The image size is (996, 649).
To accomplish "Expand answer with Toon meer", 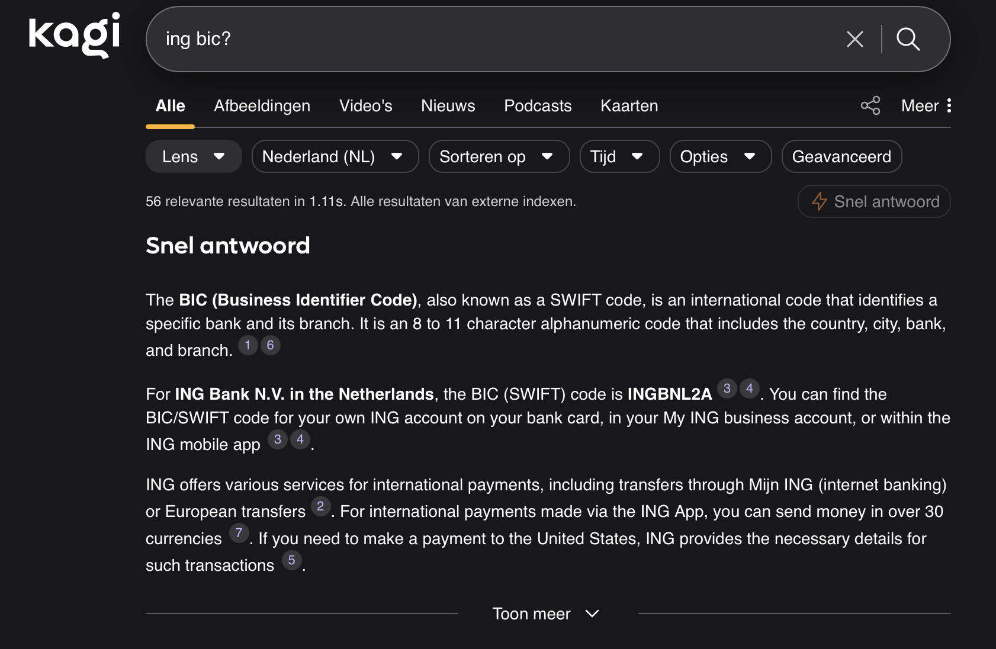I will (x=546, y=613).
